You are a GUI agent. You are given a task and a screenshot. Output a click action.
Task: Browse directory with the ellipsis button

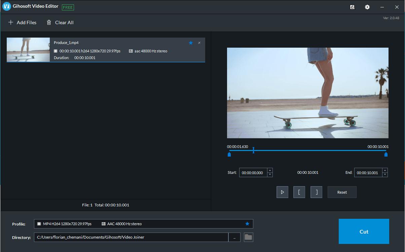[x=234, y=237]
